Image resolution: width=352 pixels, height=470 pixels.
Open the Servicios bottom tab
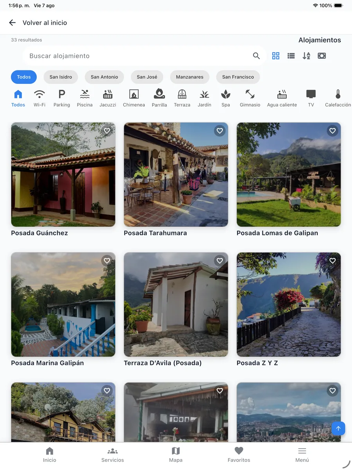point(113,455)
